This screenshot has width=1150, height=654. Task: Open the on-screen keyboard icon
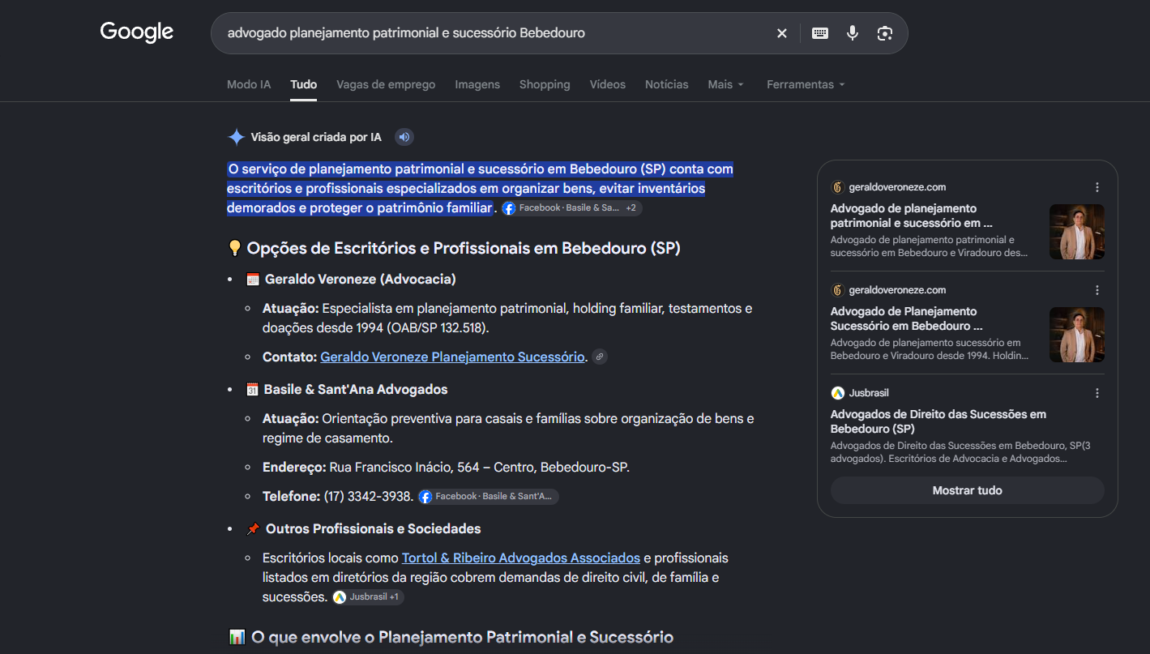(x=820, y=33)
